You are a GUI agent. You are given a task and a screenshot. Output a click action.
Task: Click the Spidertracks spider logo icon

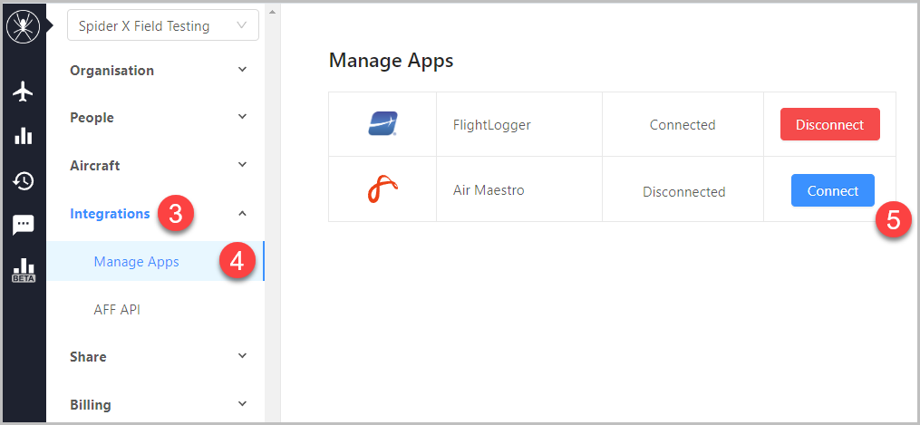pyautogui.click(x=23, y=25)
